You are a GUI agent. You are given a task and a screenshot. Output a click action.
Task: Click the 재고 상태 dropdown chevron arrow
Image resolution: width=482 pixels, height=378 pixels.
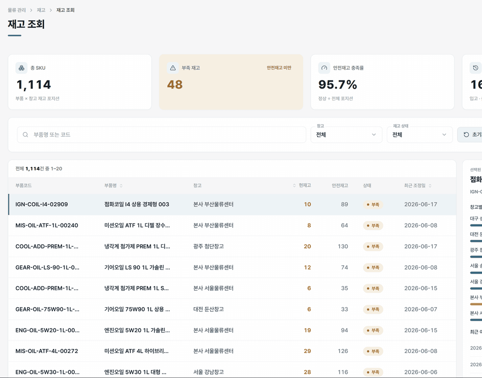point(444,135)
